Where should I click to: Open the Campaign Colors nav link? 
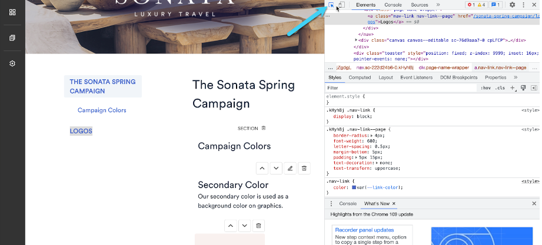[x=102, y=110]
